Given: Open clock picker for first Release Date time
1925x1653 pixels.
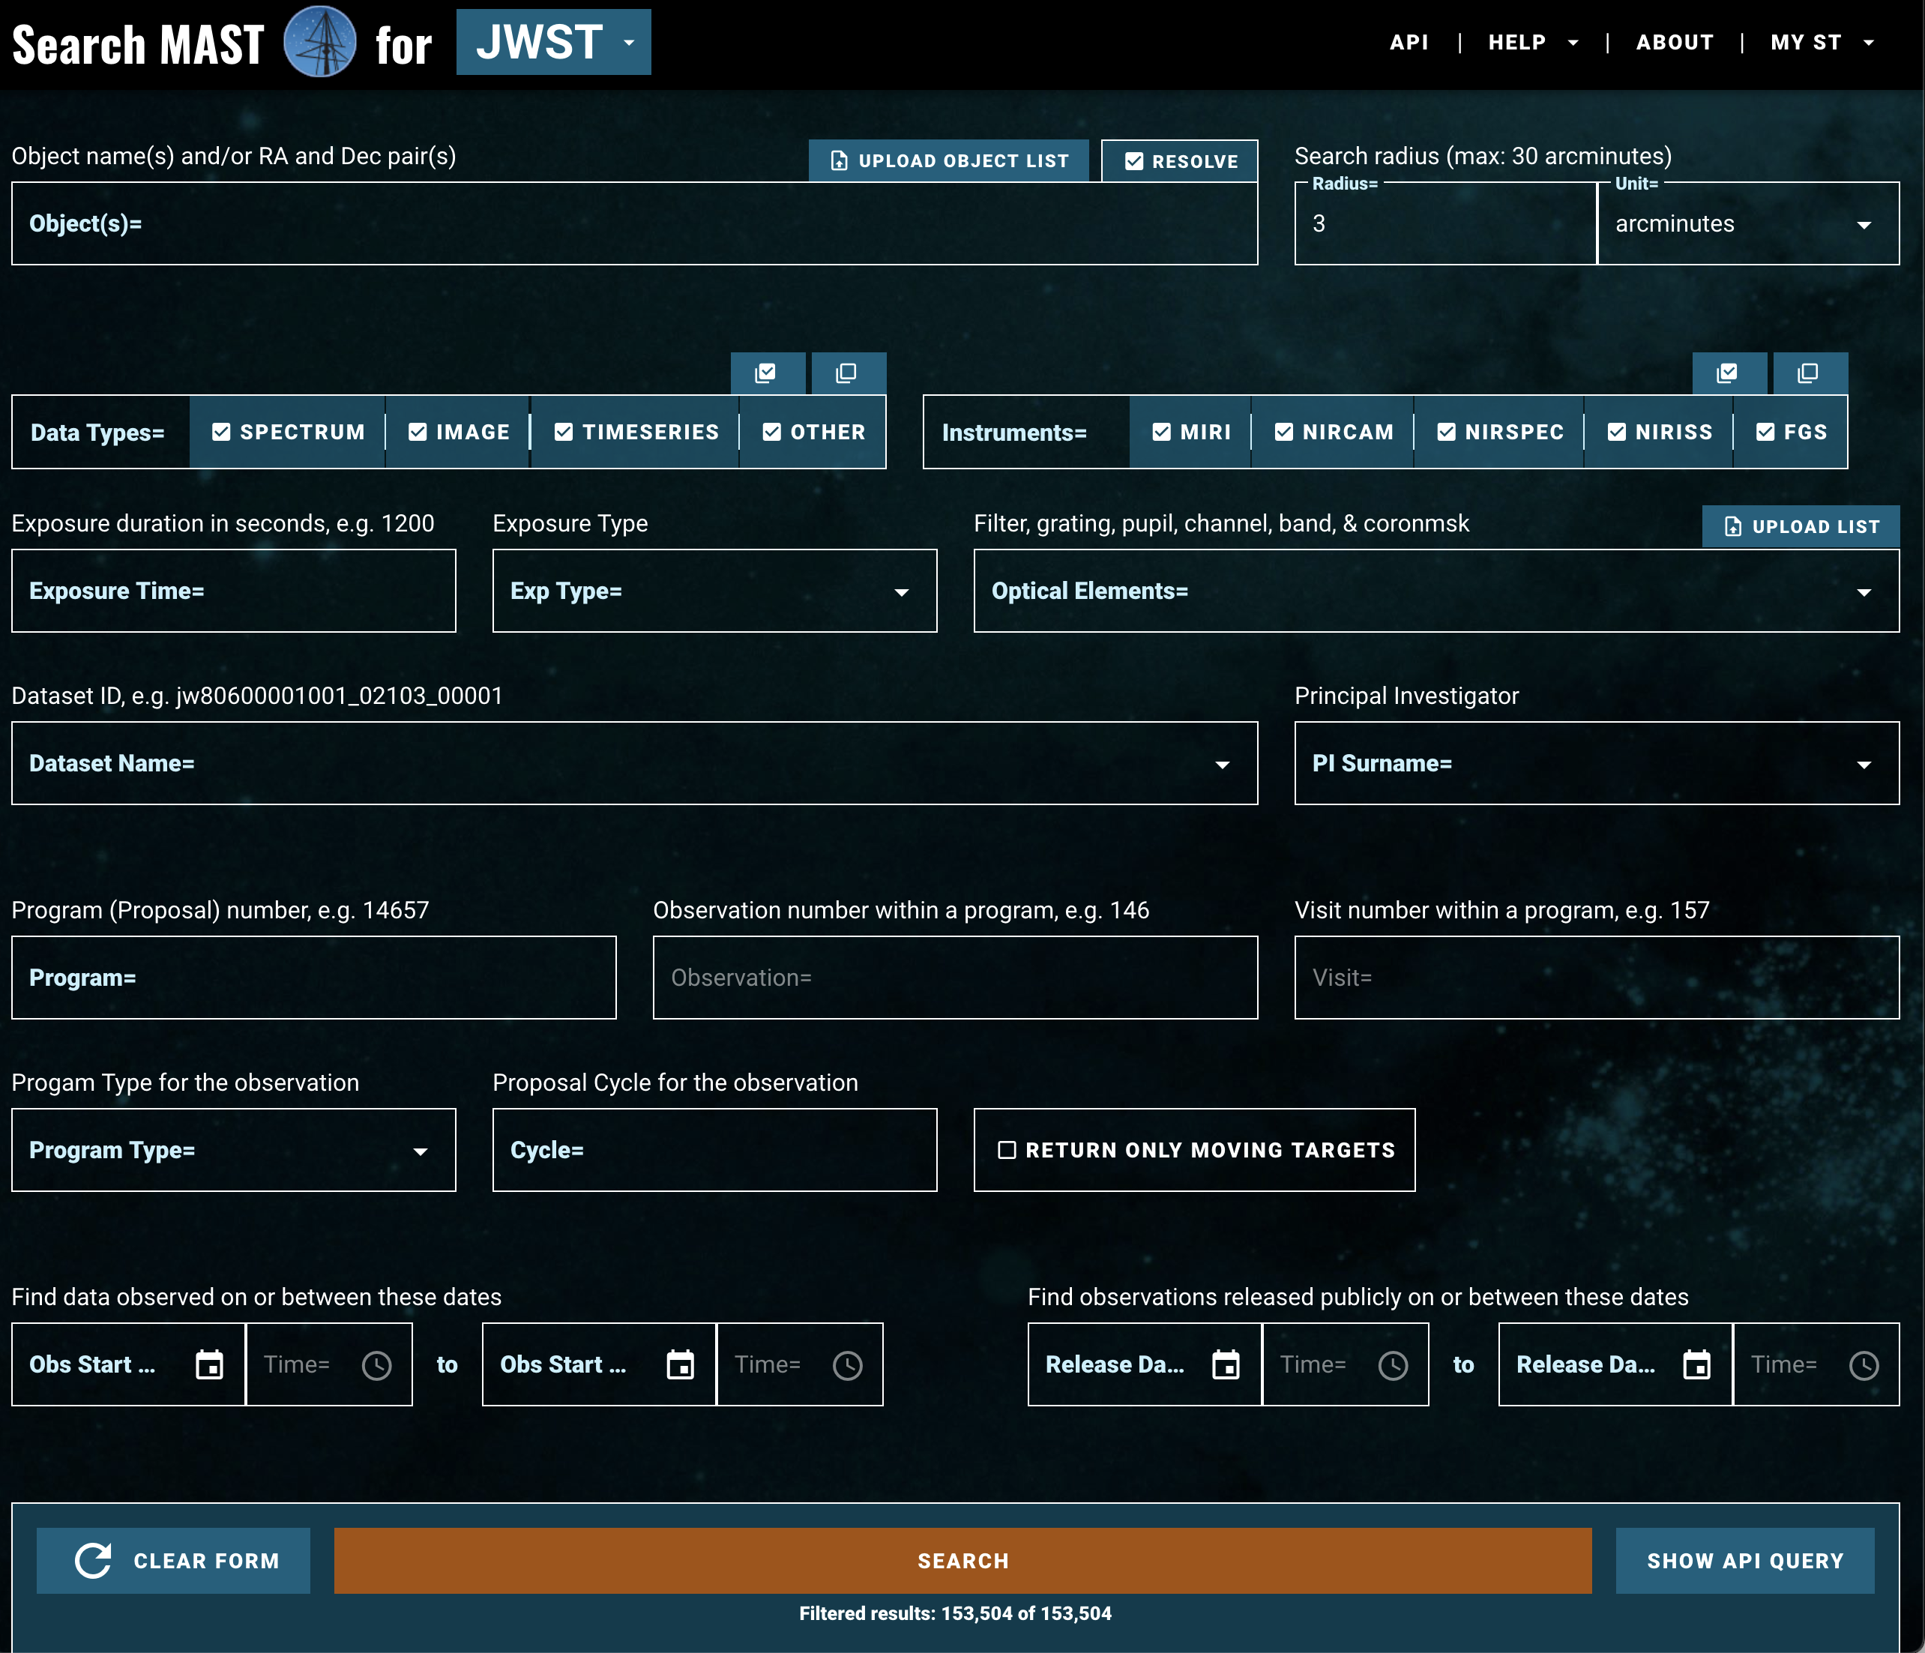Looking at the screenshot, I should 1394,1365.
